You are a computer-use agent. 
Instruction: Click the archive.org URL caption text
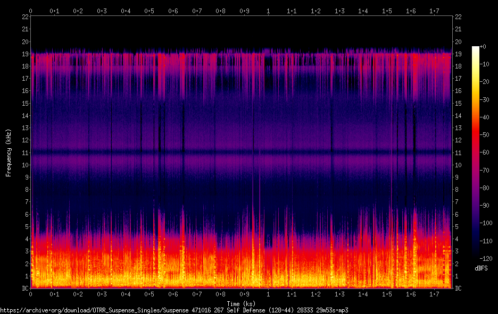(x=174, y=310)
